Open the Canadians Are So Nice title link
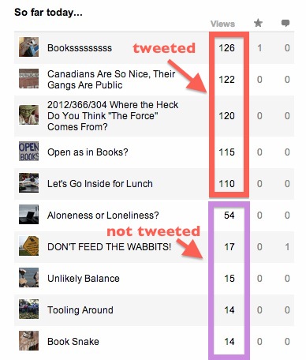This screenshot has width=306, height=360. pyautogui.click(x=111, y=80)
